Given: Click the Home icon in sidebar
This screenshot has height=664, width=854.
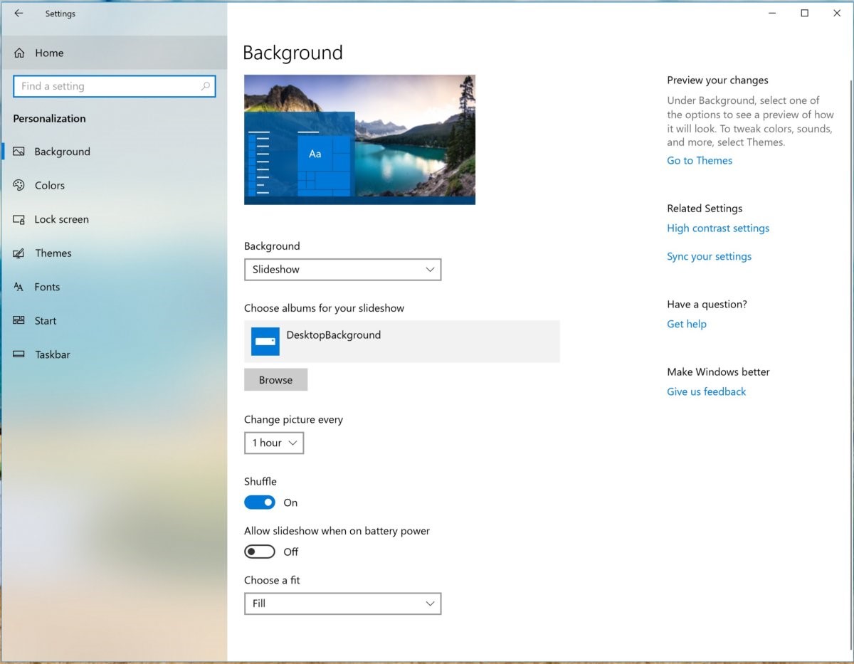Looking at the screenshot, I should coord(19,53).
